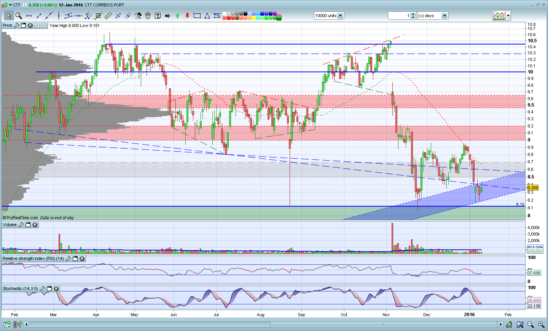
Task: Add a red down arrow marker
Action: pyautogui.click(x=187, y=16)
